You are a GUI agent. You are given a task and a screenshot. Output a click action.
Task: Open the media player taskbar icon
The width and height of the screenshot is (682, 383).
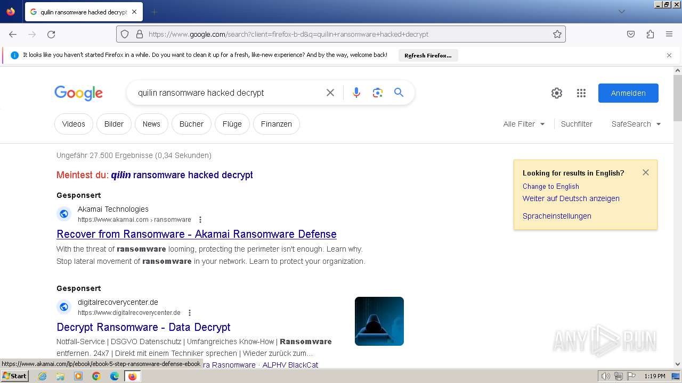coord(78,376)
